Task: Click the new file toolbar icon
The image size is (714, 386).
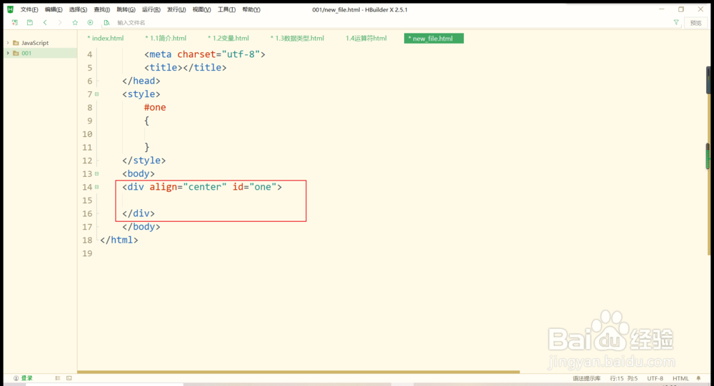Action: coord(14,22)
